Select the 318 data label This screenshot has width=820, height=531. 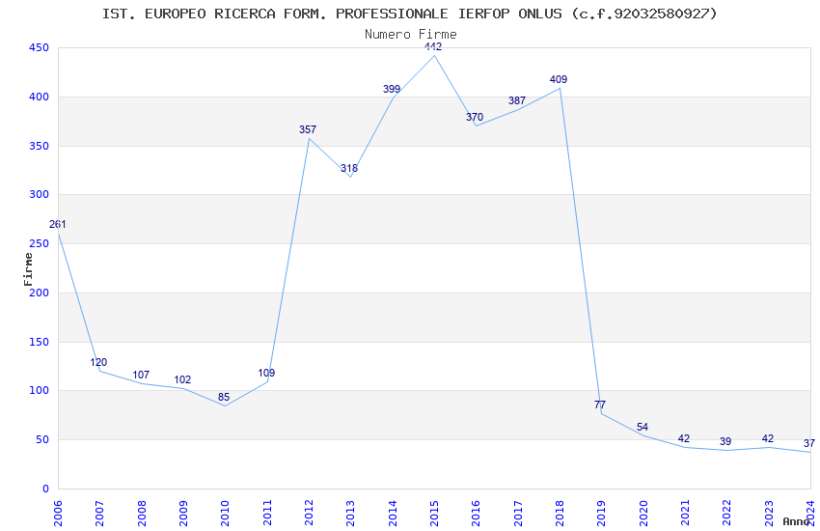pos(349,168)
